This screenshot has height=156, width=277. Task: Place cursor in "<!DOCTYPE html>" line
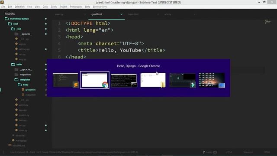pyautogui.click(x=88, y=23)
